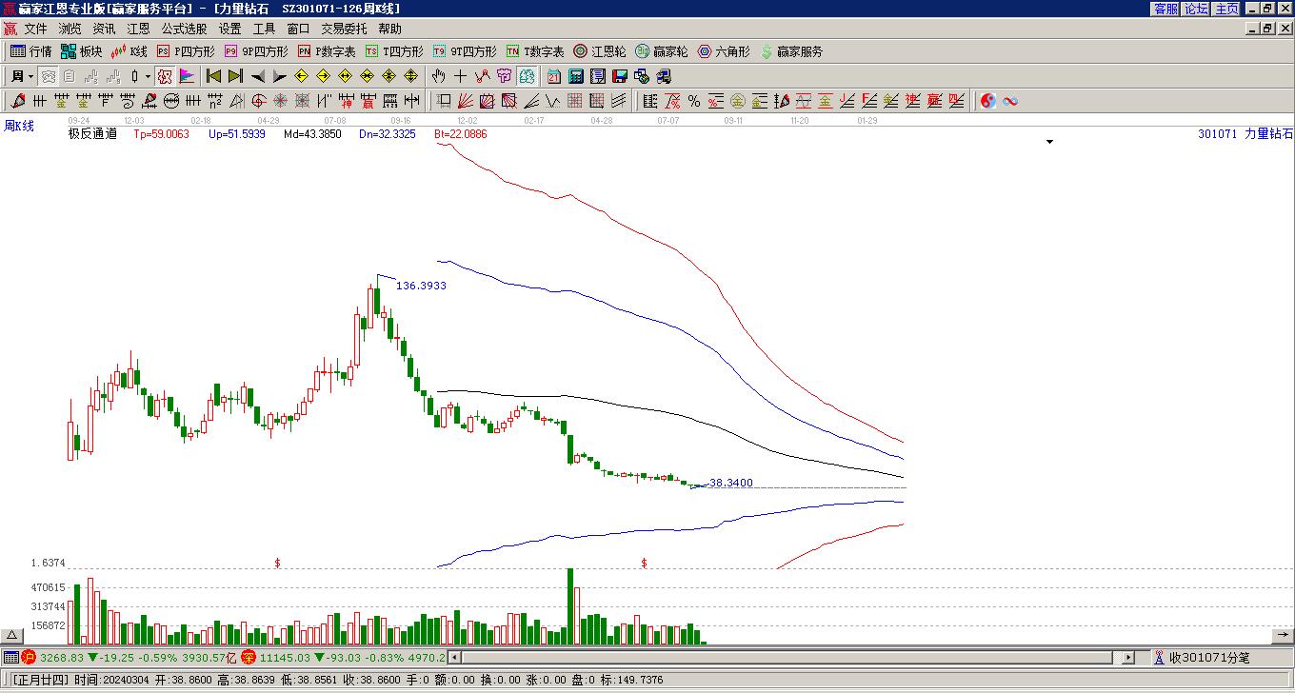Screen dimensions: 1295x693
Task: Click the 主页 homepage link
Action: pos(1226,9)
